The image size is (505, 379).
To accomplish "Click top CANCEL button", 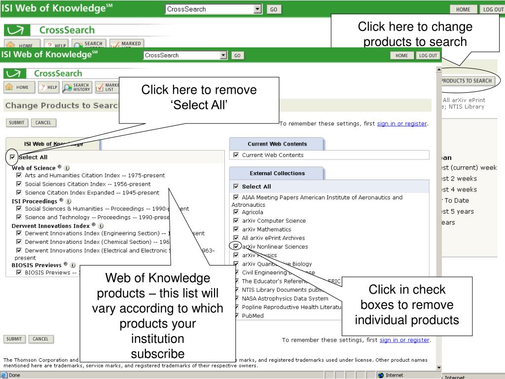I will [43, 122].
